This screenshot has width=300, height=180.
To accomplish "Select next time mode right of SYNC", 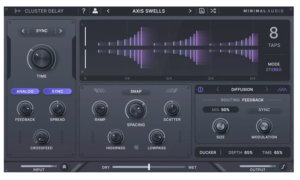I will [60, 31].
